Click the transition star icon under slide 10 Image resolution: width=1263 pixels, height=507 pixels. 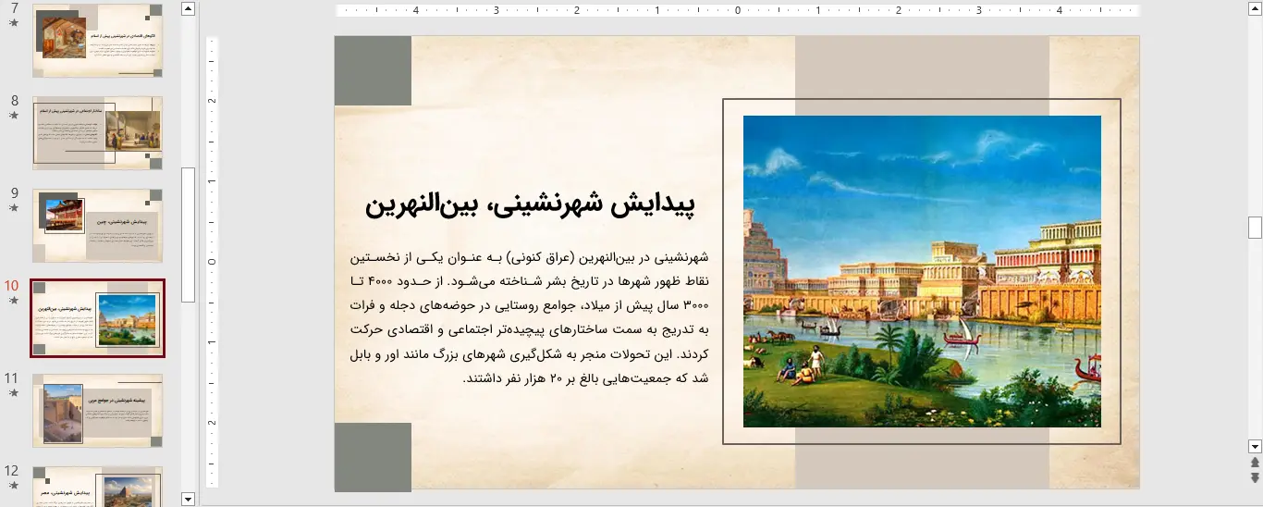tap(13, 301)
